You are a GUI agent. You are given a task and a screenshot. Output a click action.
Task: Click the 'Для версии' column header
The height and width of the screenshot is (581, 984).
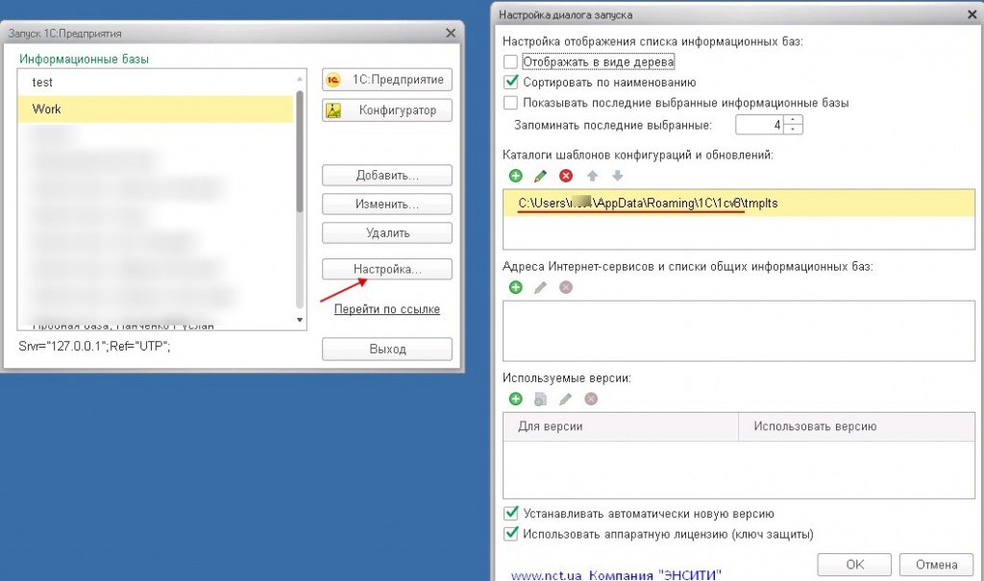pos(621,426)
